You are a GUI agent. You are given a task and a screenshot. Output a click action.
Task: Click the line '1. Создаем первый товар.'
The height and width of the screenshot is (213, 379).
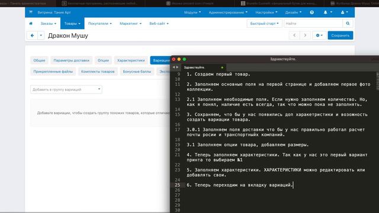(219, 74)
